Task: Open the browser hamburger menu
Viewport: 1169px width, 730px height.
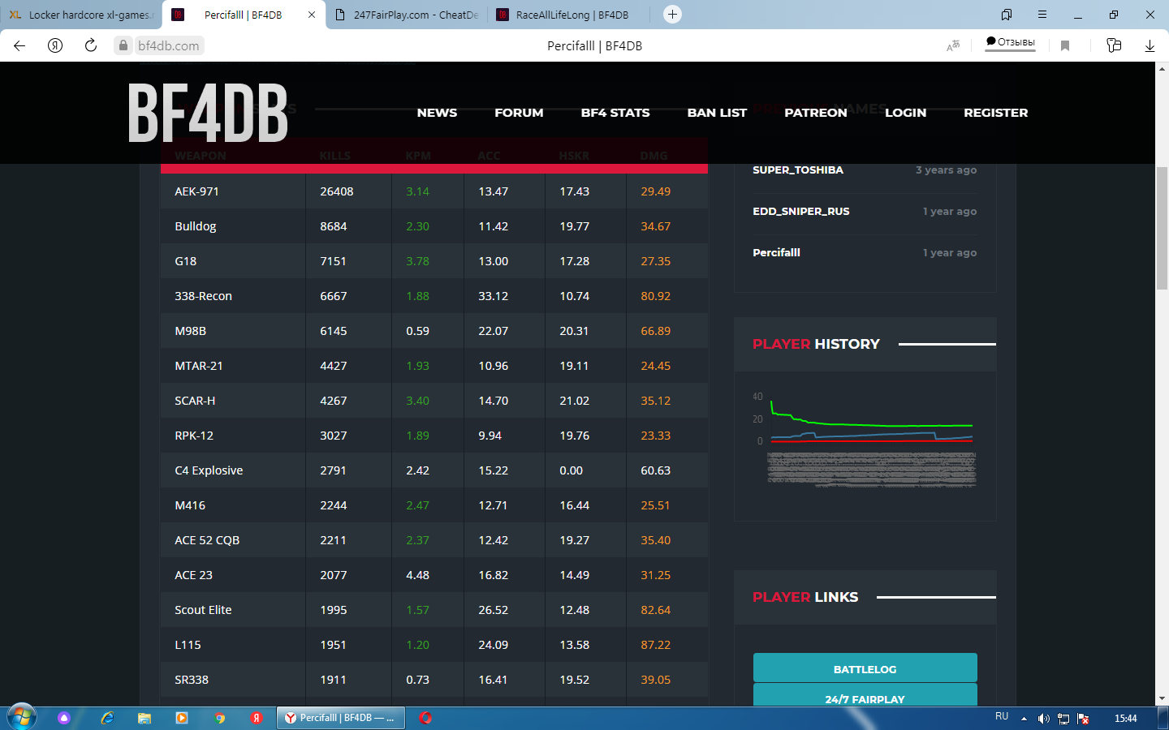Action: 1042,15
